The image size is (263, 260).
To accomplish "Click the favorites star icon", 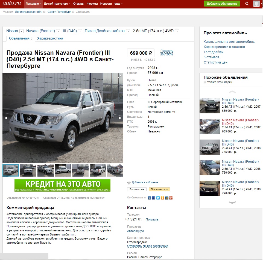I will (x=129, y=183).
